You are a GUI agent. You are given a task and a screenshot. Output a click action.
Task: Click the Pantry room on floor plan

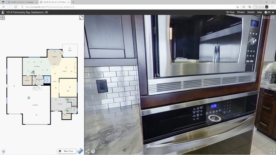click(x=27, y=81)
